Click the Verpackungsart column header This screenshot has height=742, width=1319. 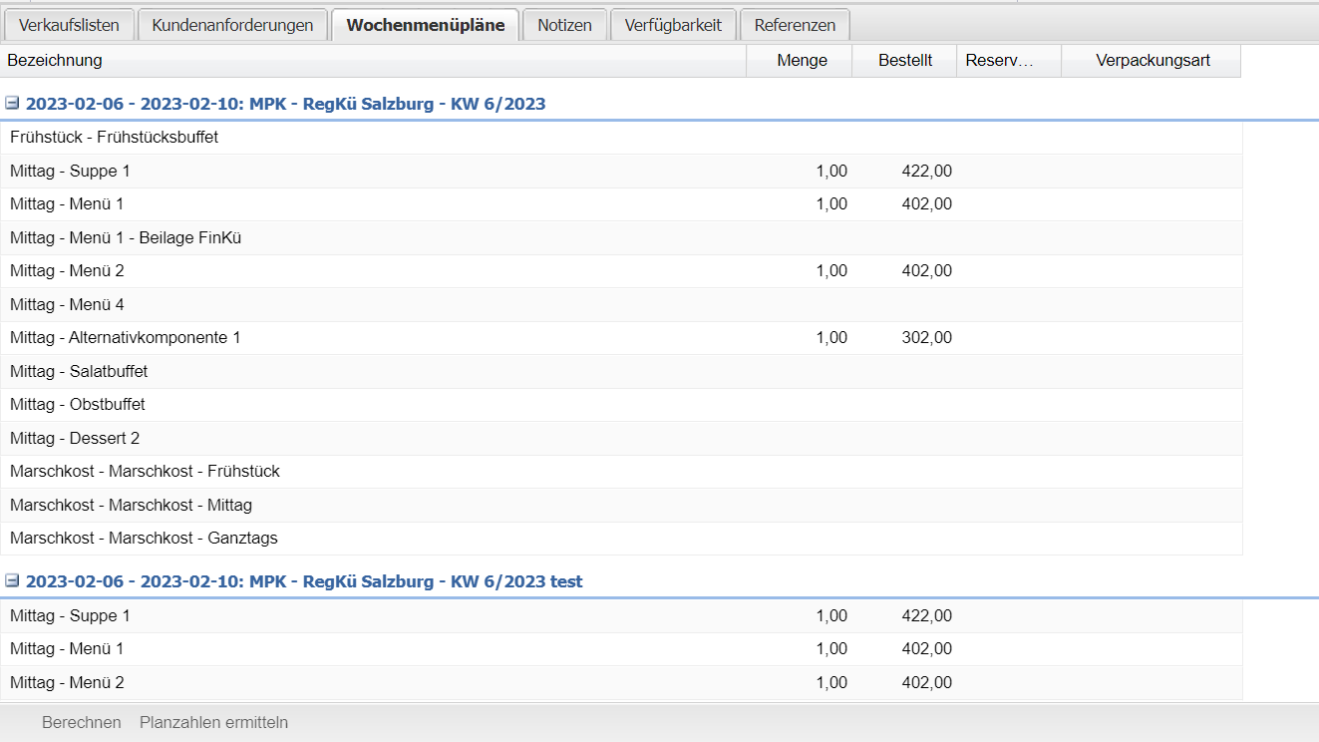point(1152,61)
